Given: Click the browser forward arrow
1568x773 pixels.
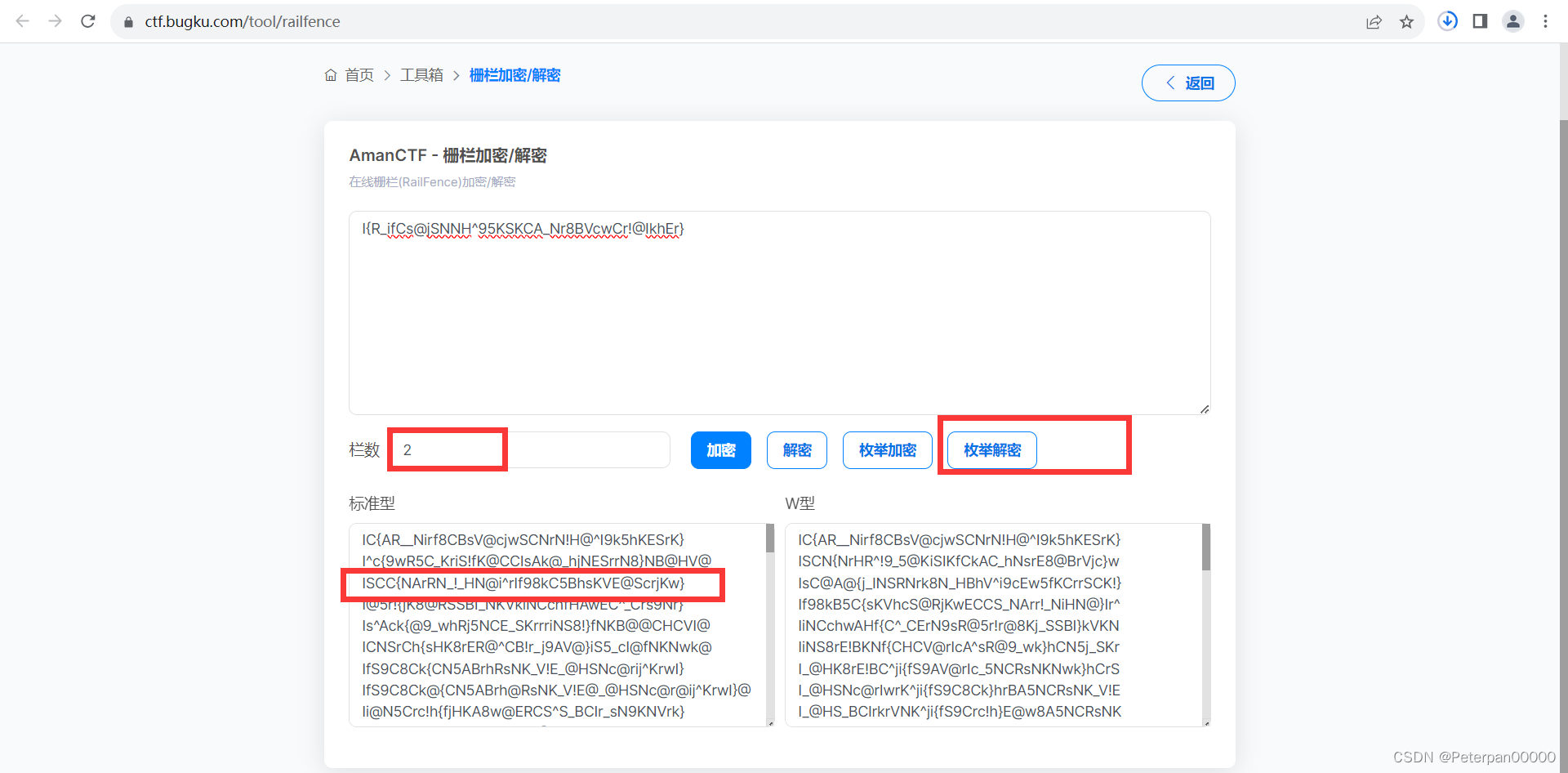Looking at the screenshot, I should click(55, 21).
